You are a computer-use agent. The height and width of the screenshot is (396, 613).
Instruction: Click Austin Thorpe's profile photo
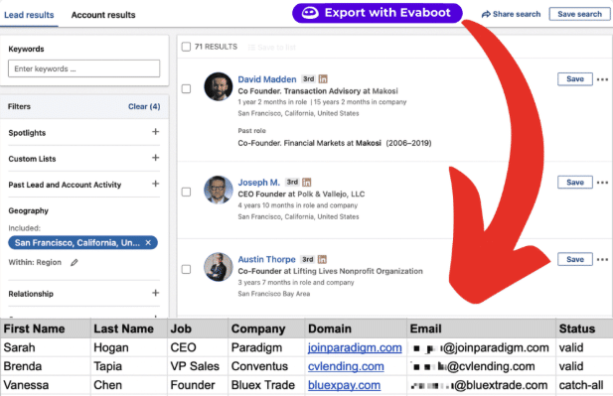pos(219,267)
